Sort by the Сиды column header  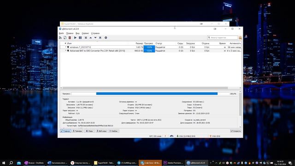[x=180, y=43]
